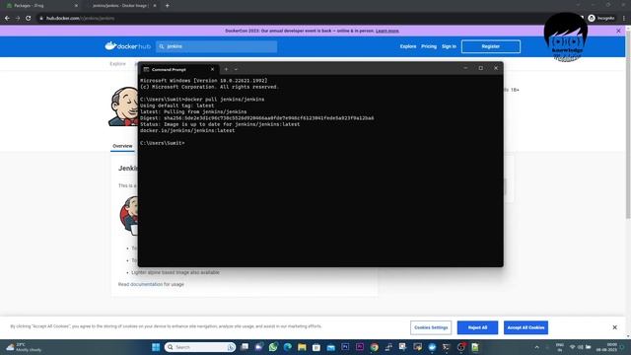631x355 pixels.
Task: Open Premiere Pro from the taskbar
Action: click(x=360, y=347)
